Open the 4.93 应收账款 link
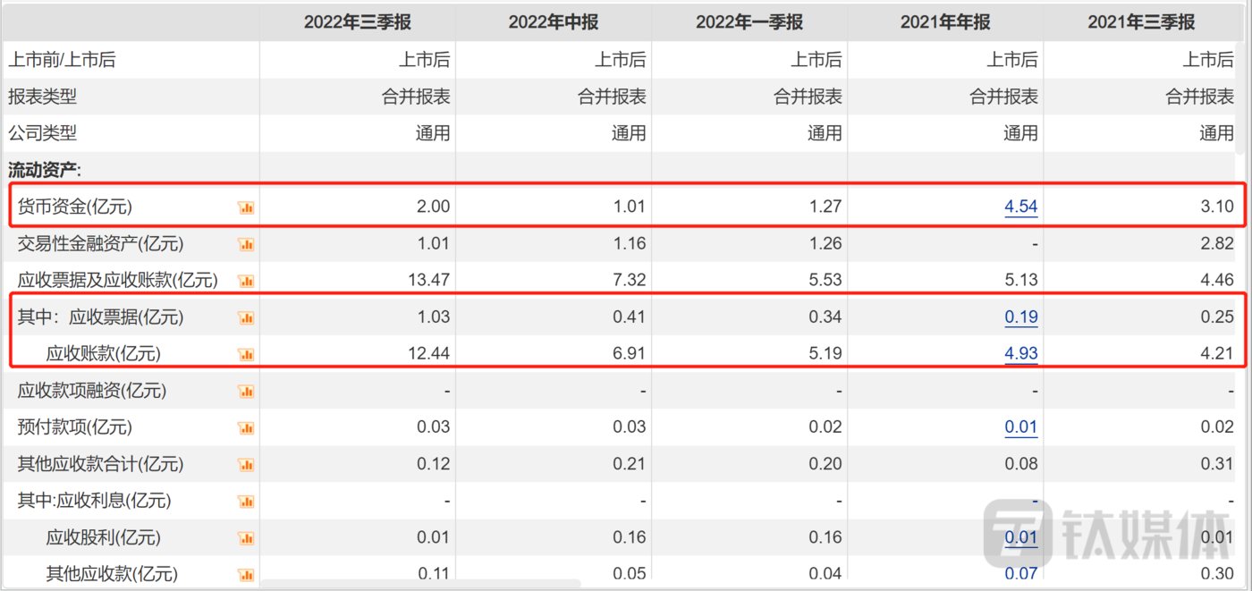 pos(1020,353)
